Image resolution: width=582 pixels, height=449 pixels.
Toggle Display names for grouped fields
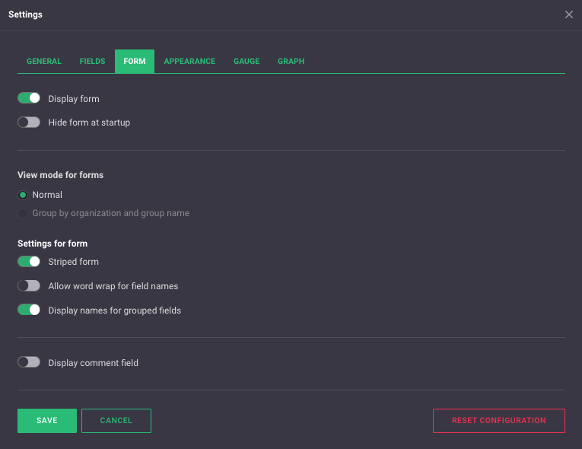tap(29, 310)
